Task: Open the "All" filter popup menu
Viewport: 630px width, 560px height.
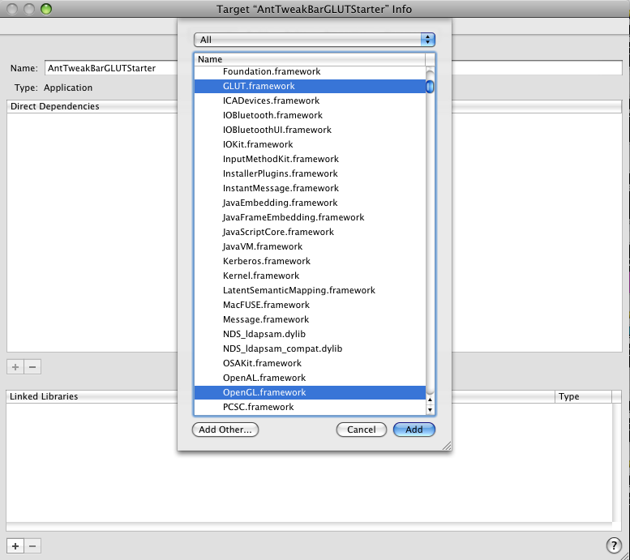Action: (x=314, y=40)
